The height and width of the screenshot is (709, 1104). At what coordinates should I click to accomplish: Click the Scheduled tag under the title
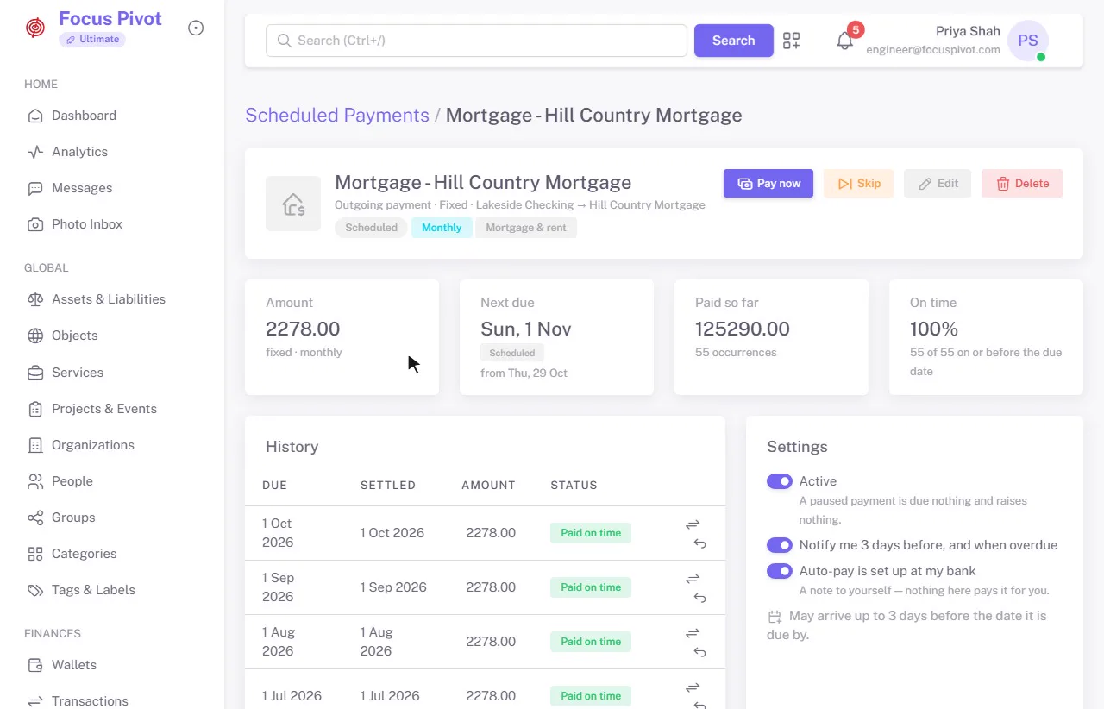click(x=371, y=228)
